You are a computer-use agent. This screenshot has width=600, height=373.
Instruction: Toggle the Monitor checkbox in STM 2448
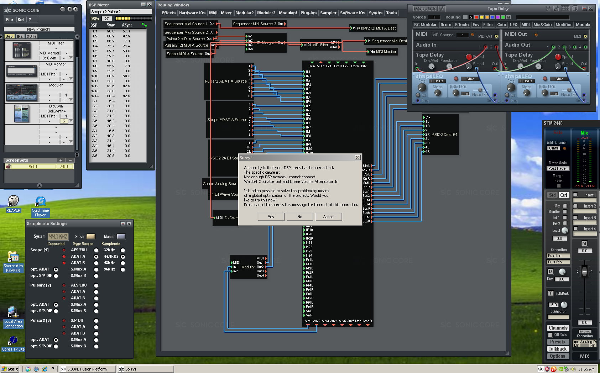[x=565, y=211]
